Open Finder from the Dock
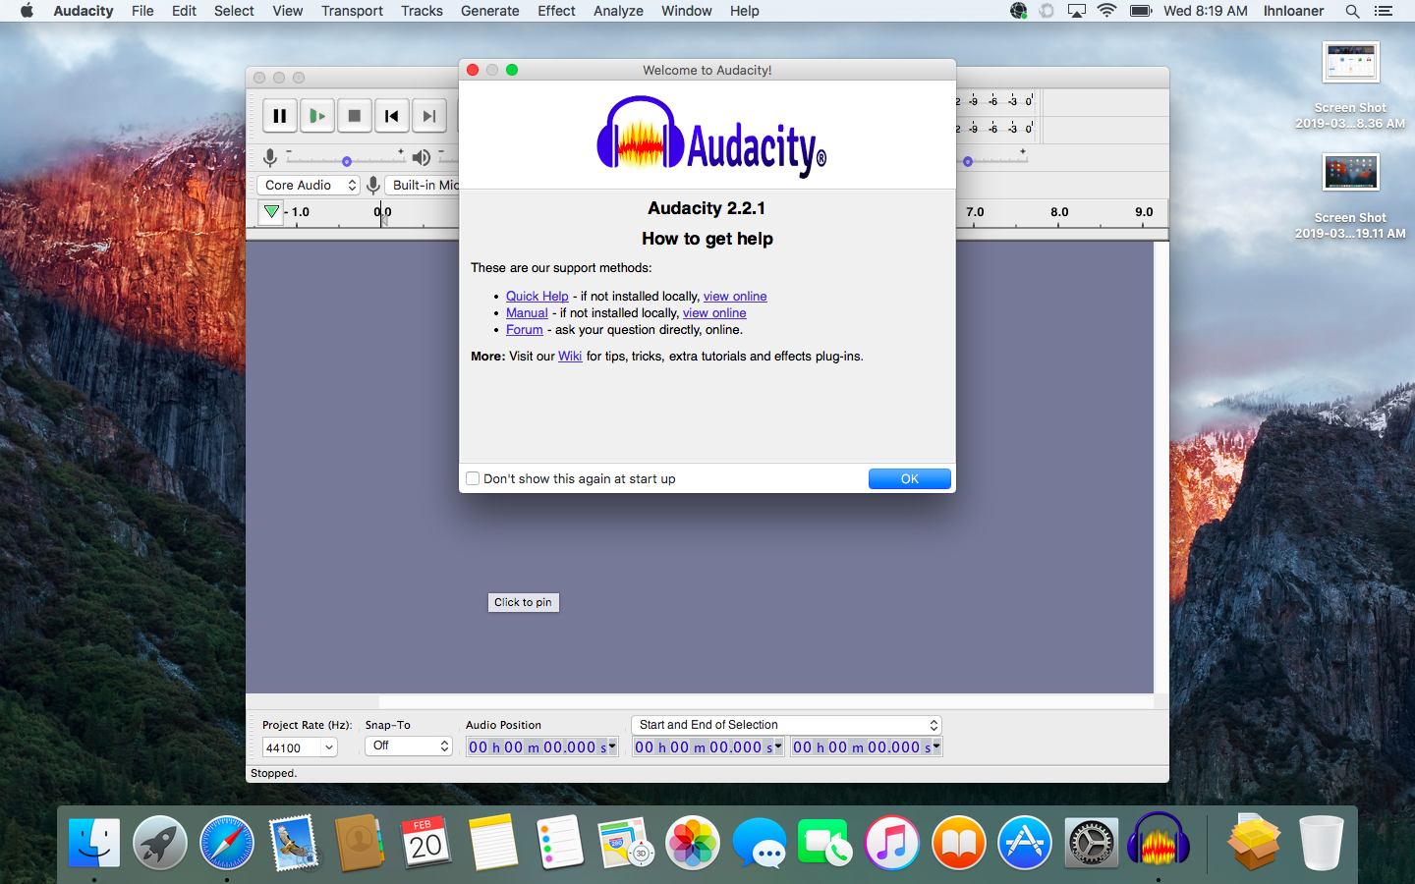Viewport: 1415px width, 884px height. pyautogui.click(x=94, y=843)
